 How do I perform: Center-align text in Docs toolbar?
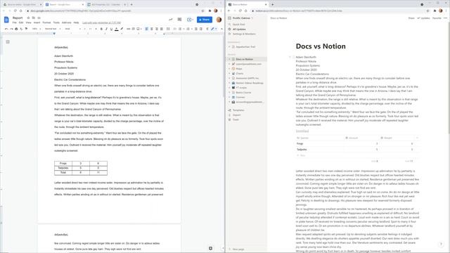(x=152, y=29)
